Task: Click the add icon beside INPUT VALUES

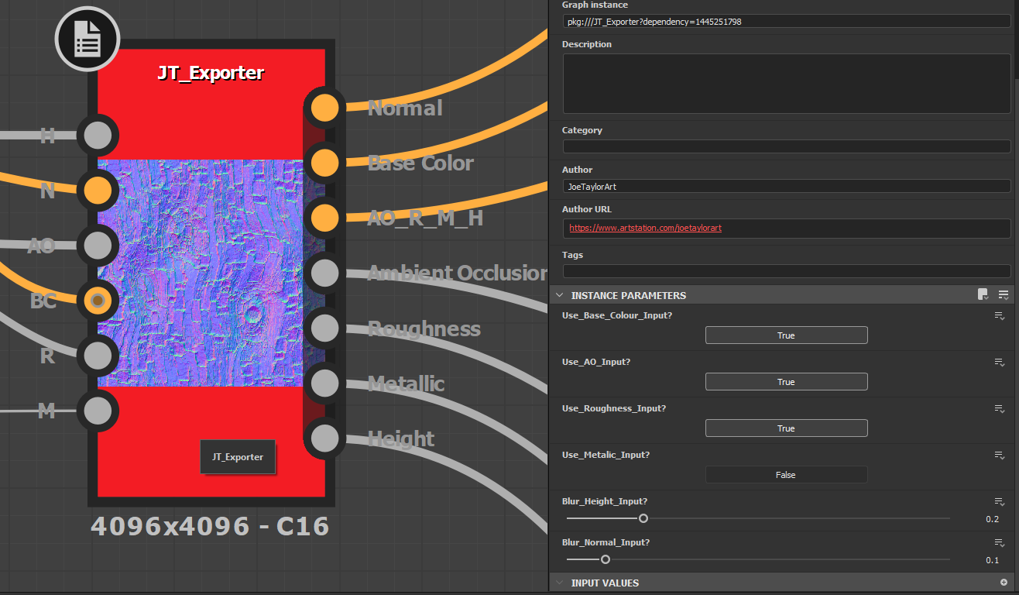Action: pyautogui.click(x=1004, y=583)
